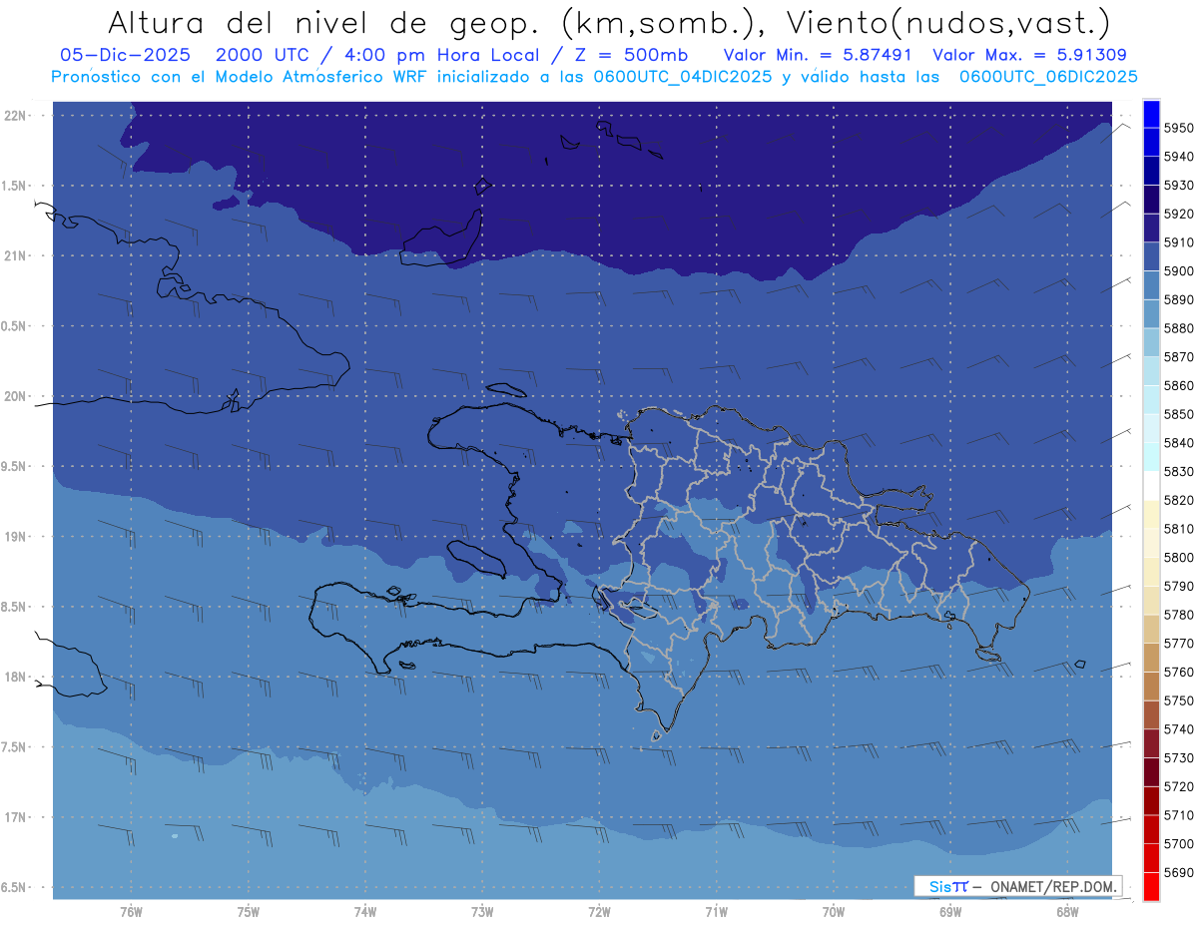Click the '5940' color scale label
The width and height of the screenshot is (1198, 925).
point(1179,157)
